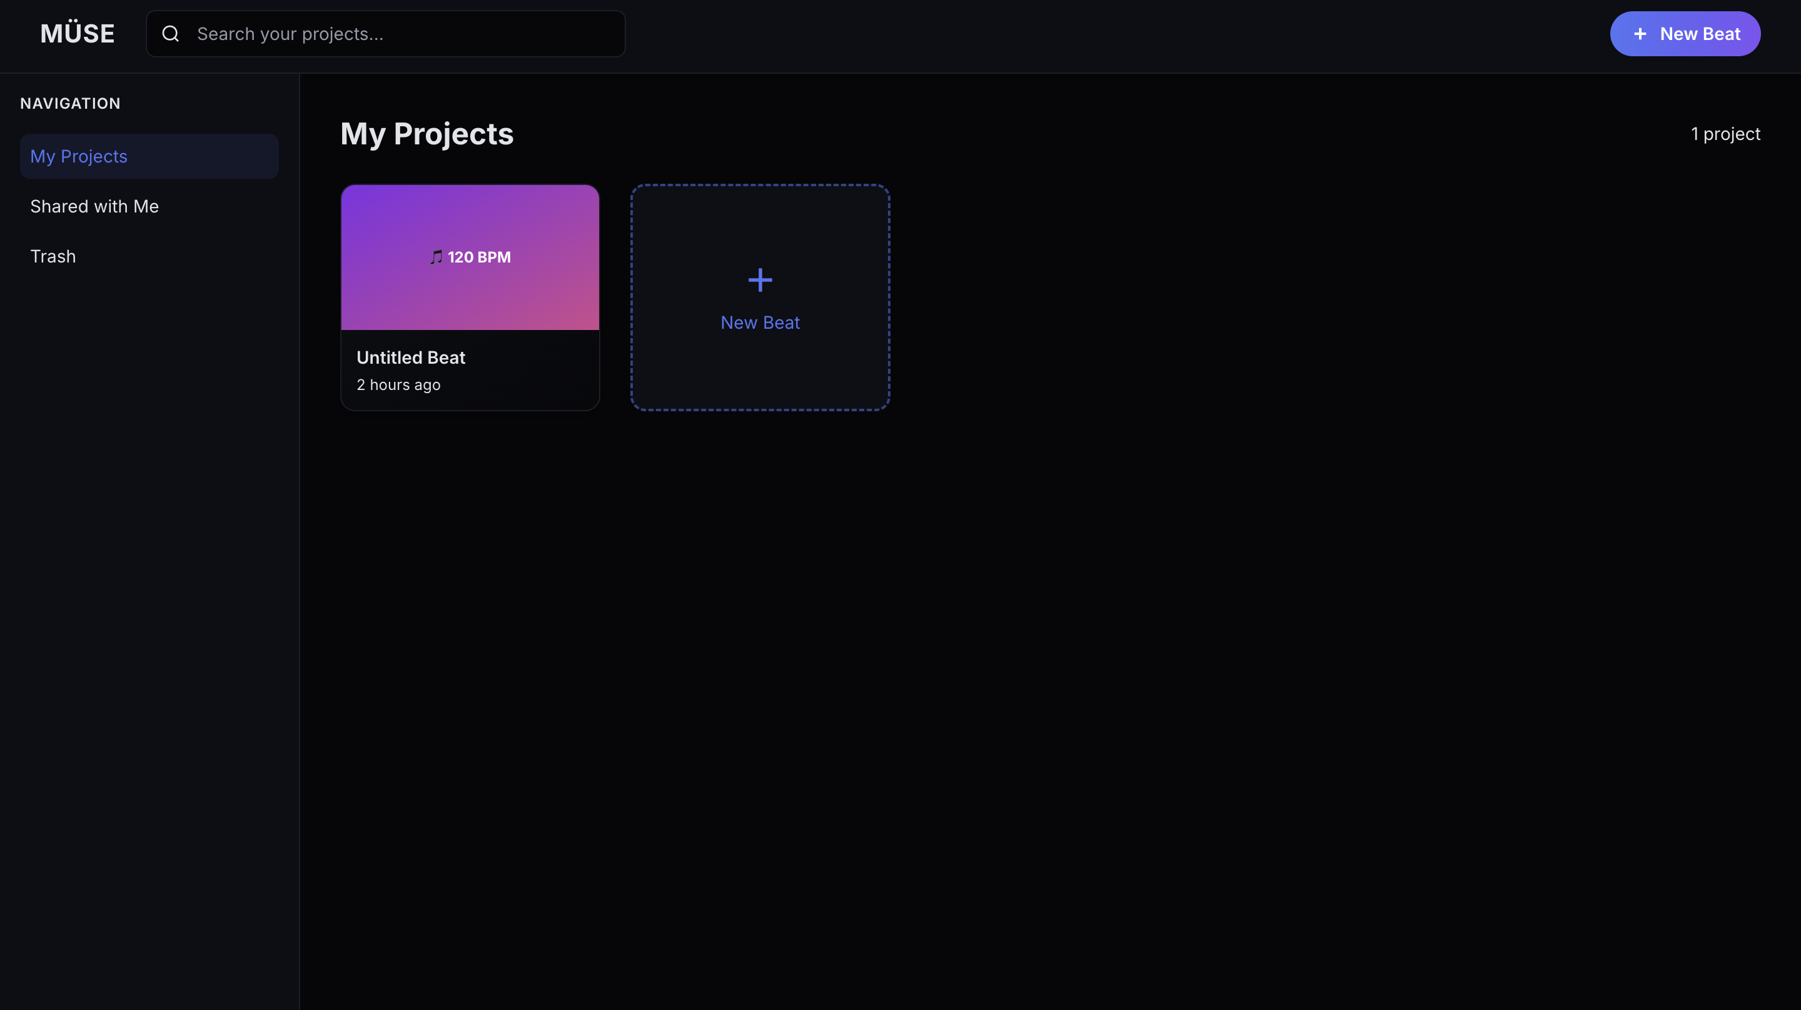Click the music note icon on thumbnail
This screenshot has height=1010, width=1801.
pyautogui.click(x=436, y=257)
